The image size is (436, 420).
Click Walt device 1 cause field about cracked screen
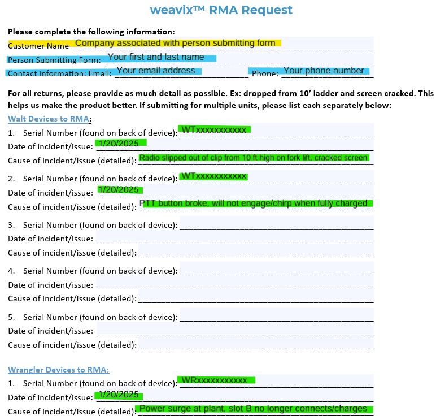click(x=256, y=158)
